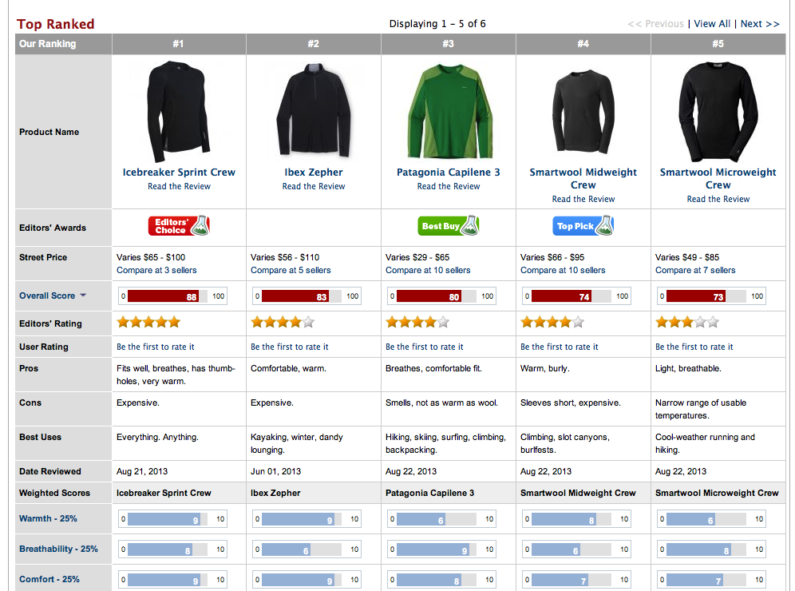Click the overall score bar showing 88
Screen dimensions: 795x591
coord(173,296)
